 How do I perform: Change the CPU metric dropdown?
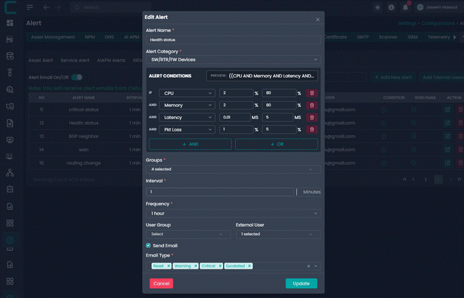(x=187, y=93)
